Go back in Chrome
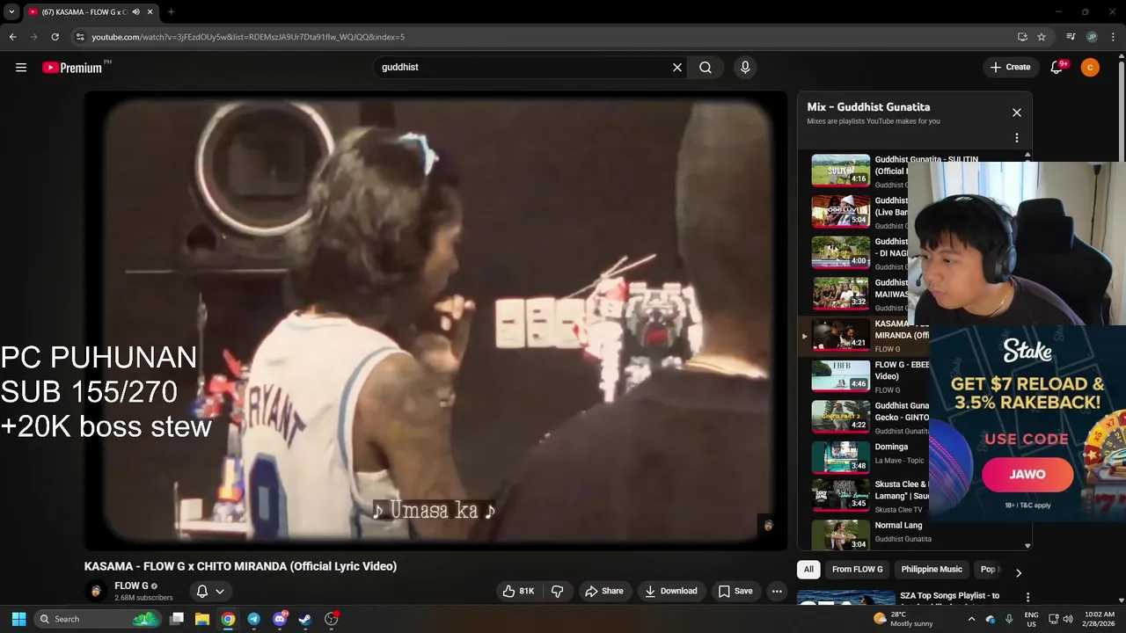This screenshot has height=633, width=1126. [12, 37]
